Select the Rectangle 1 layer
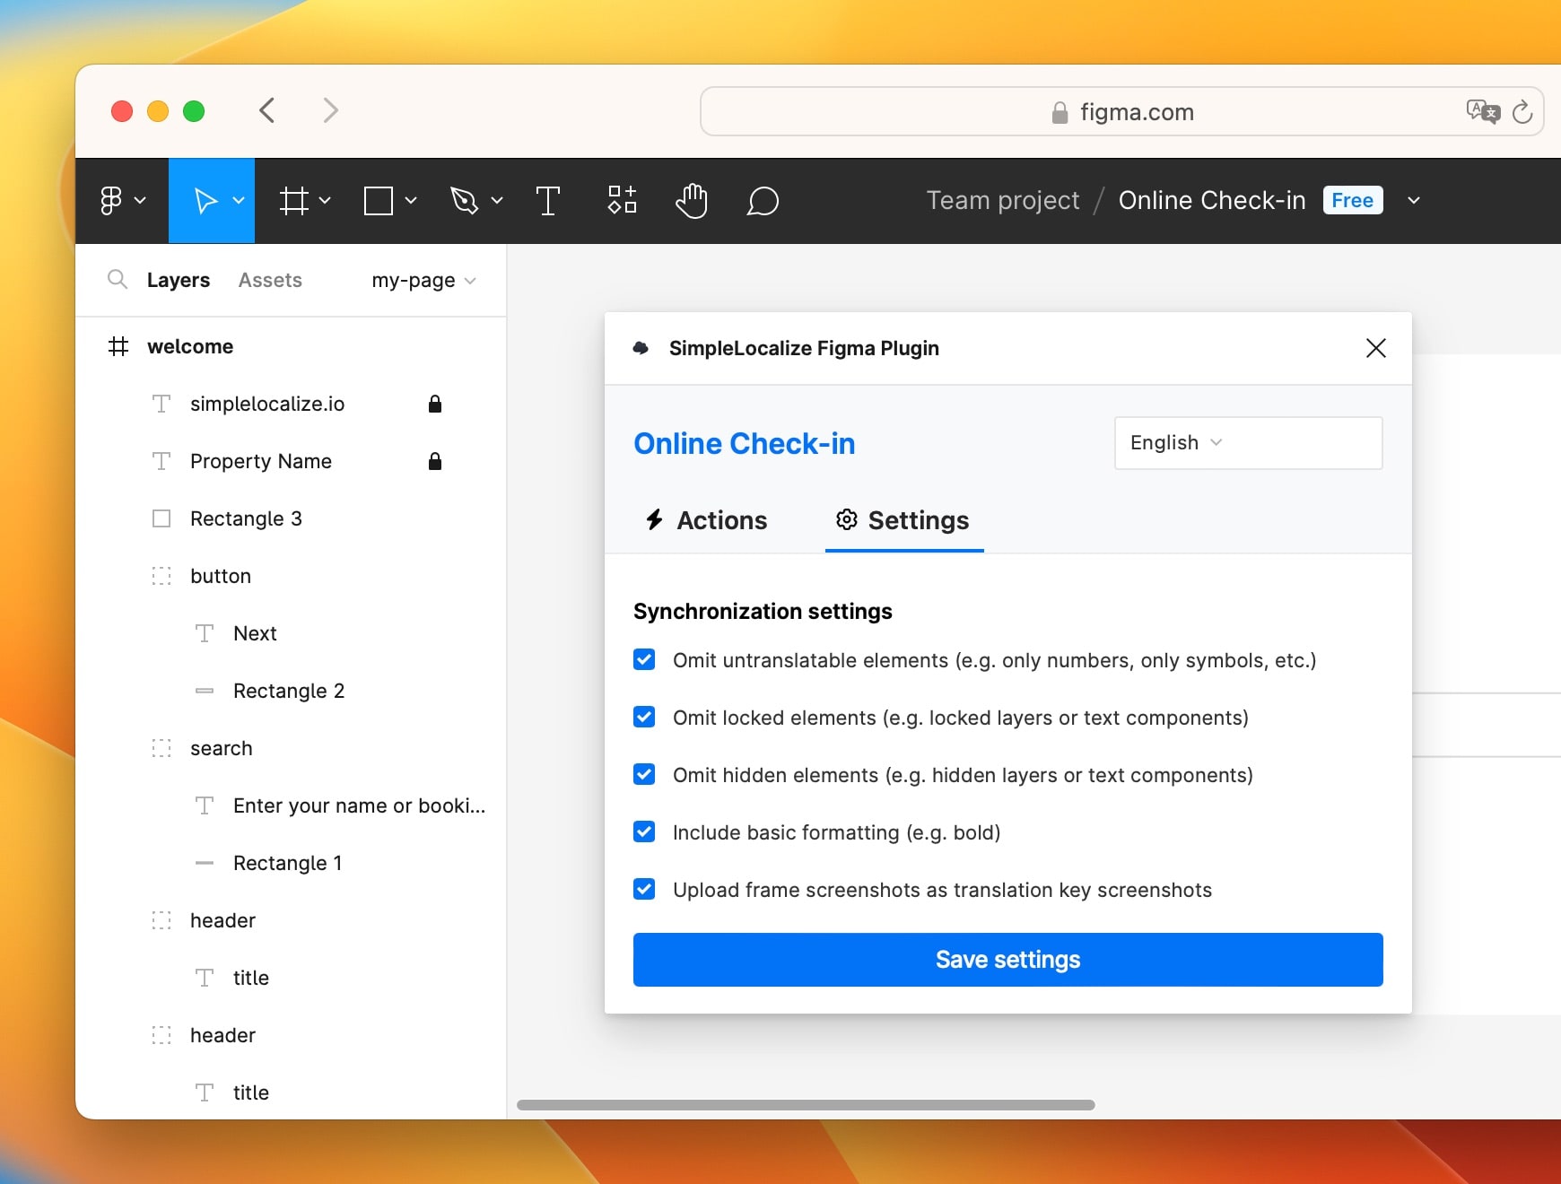The image size is (1561, 1184). coord(291,863)
